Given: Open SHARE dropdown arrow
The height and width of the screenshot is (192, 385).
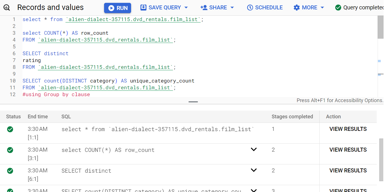Looking at the screenshot, I should pyautogui.click(x=232, y=8).
